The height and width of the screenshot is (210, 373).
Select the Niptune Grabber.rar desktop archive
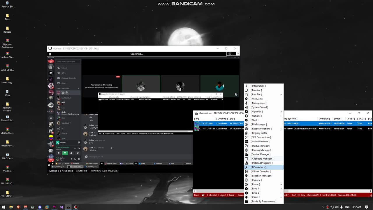7,44
